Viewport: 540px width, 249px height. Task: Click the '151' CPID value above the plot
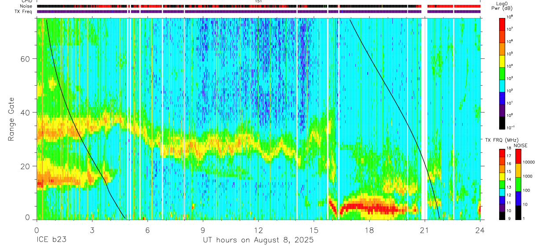tap(259, 1)
